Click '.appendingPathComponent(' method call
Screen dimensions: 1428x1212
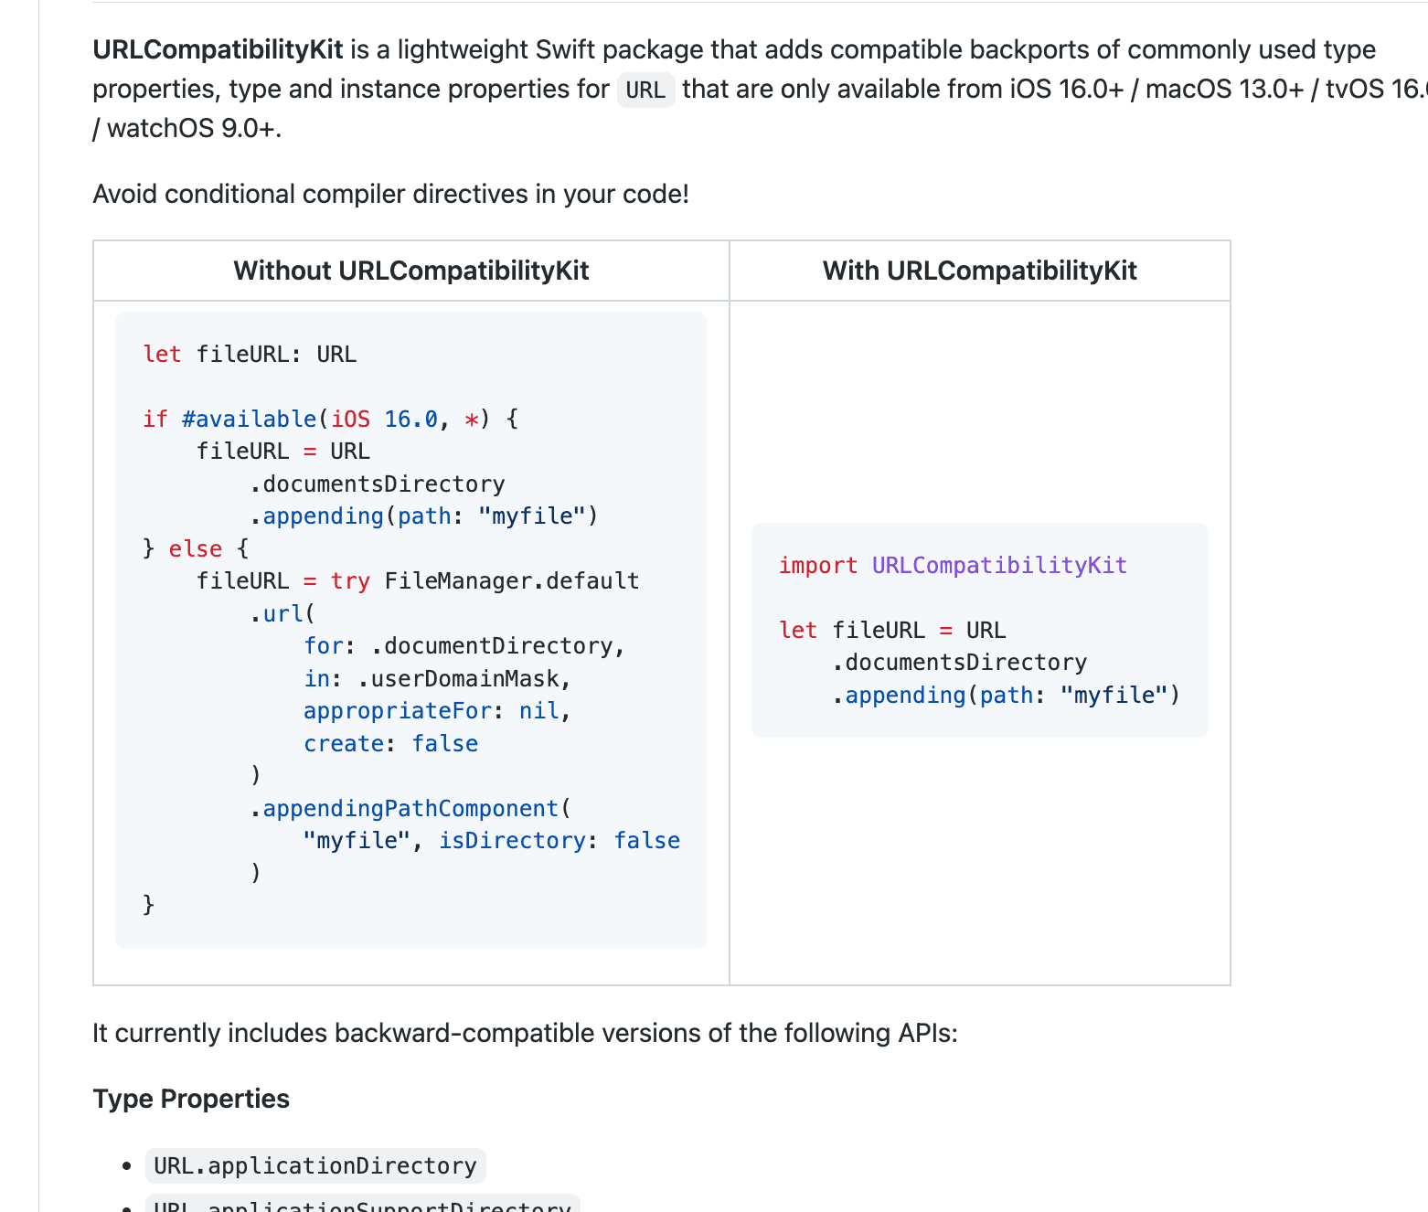pyautogui.click(x=410, y=808)
